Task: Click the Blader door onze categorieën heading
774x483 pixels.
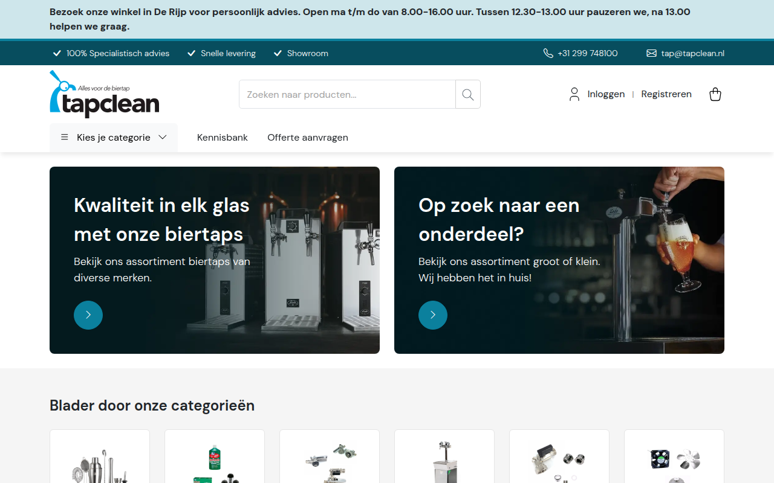Action: coord(152,405)
